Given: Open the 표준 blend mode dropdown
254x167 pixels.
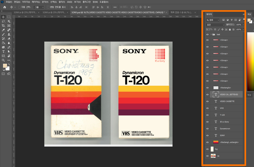Looking at the screenshot, I should tap(215, 25).
